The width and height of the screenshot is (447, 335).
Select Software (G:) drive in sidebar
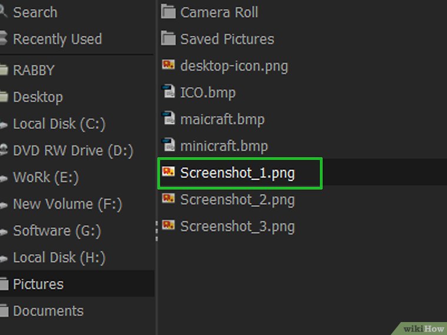pos(57,231)
